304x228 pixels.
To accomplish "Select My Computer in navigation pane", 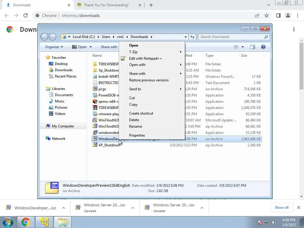I will [63, 126].
